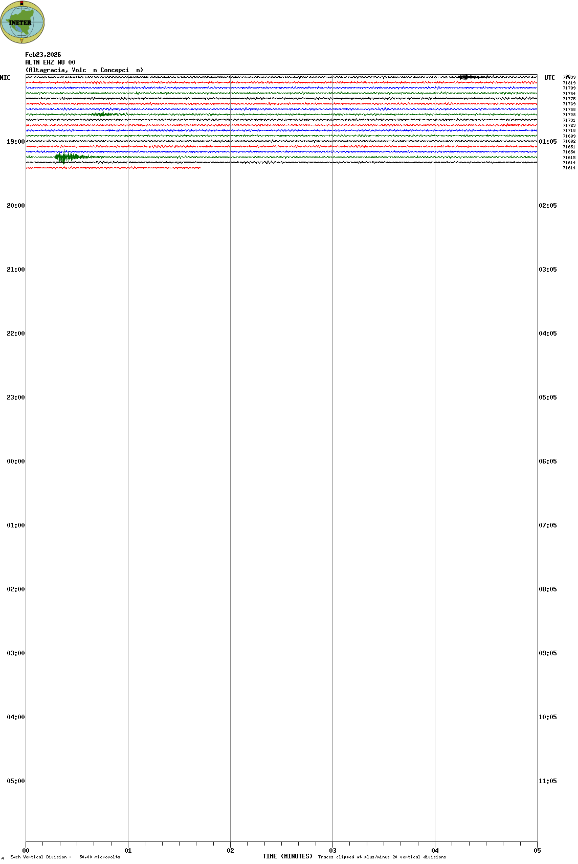
Task: Click the 03 minute tick label on axis
Action: coord(332,851)
